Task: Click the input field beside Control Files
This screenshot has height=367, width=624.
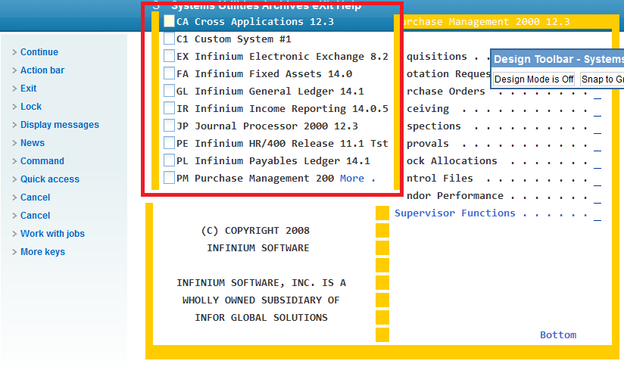Action: [x=597, y=181]
